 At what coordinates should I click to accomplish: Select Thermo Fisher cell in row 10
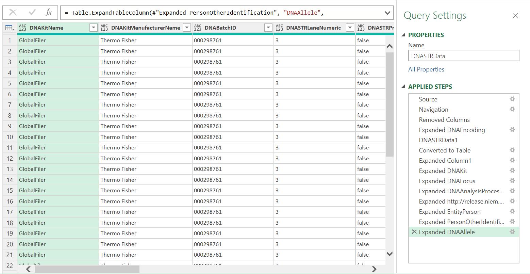146,137
